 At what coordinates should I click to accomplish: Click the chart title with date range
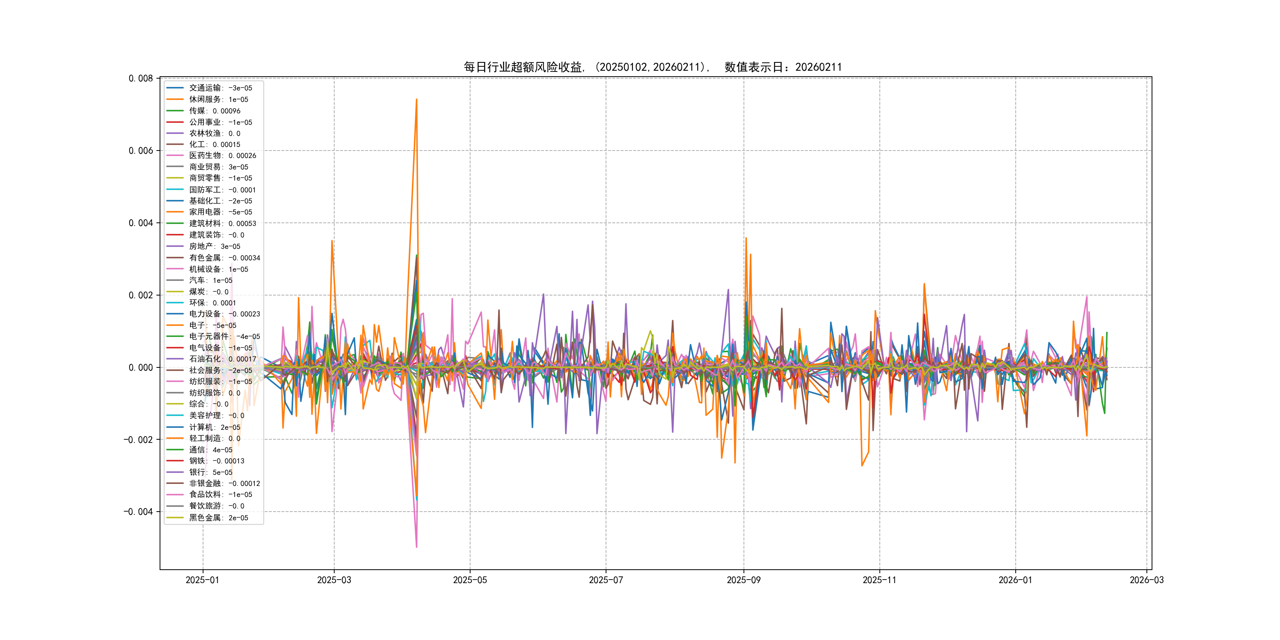pyautogui.click(x=652, y=67)
